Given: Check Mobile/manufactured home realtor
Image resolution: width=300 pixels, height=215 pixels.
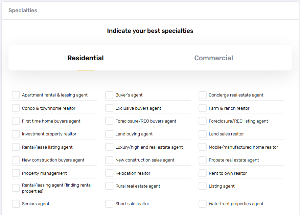Looking at the screenshot, I should (x=203, y=147).
